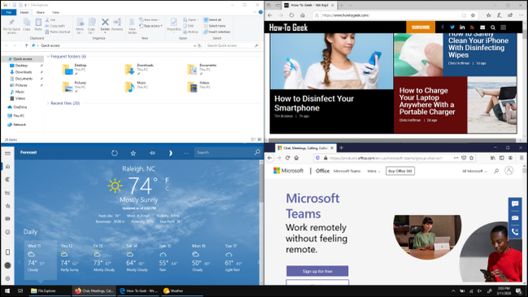Switch to View tab in File Explorer

tap(55, 12)
